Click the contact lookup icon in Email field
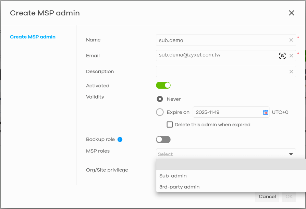 (x=282, y=55)
